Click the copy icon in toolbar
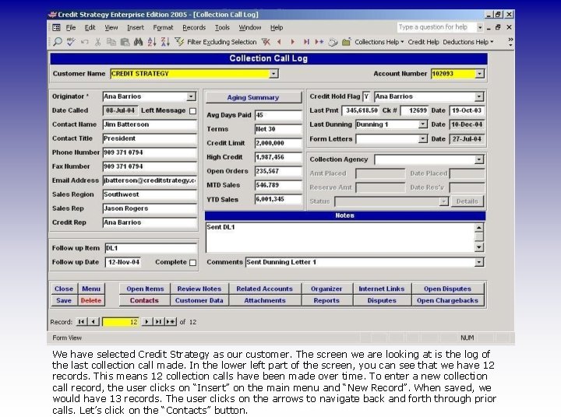The image size is (561, 420). pyautogui.click(x=111, y=42)
